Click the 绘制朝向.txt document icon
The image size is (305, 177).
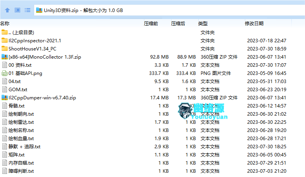point(5,114)
